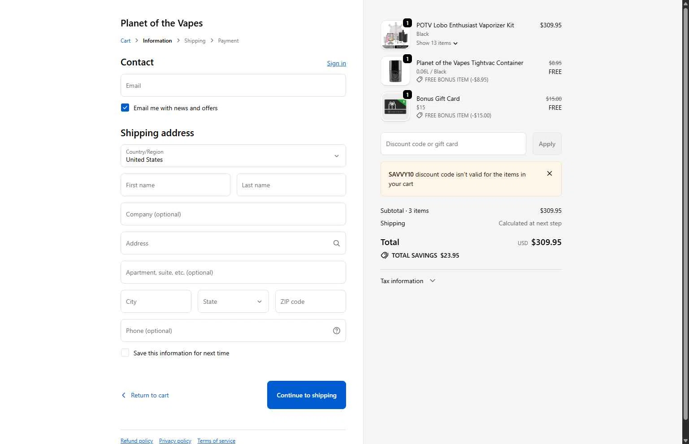The image size is (689, 444).
Task: Click the Bonus Gift Card thumbnail
Action: tap(395, 107)
